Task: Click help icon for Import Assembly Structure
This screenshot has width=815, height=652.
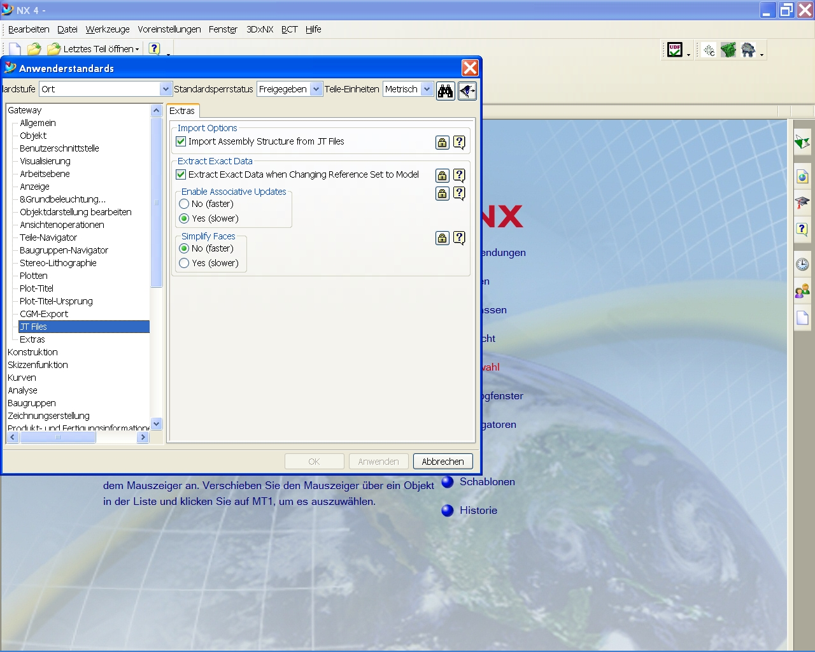Action: [x=459, y=143]
